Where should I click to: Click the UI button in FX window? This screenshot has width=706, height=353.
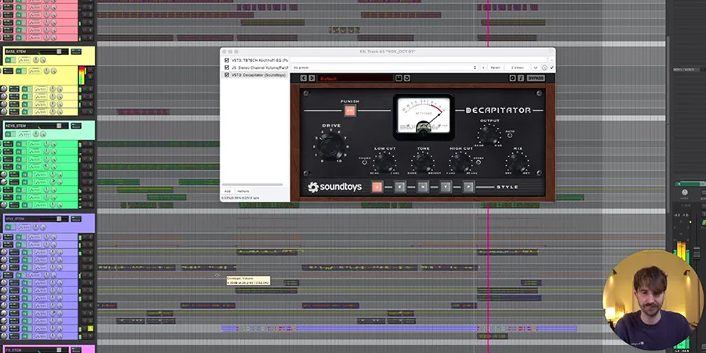(535, 67)
